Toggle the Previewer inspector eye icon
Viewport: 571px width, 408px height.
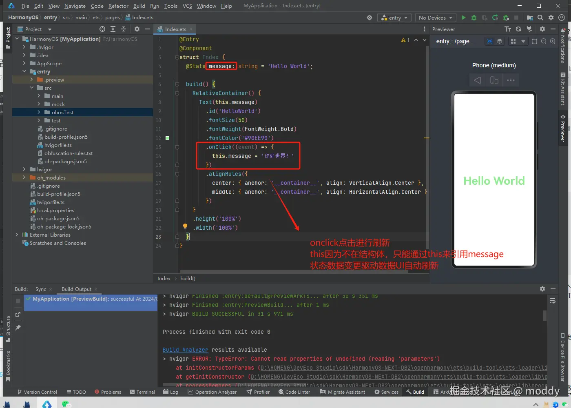coord(490,41)
